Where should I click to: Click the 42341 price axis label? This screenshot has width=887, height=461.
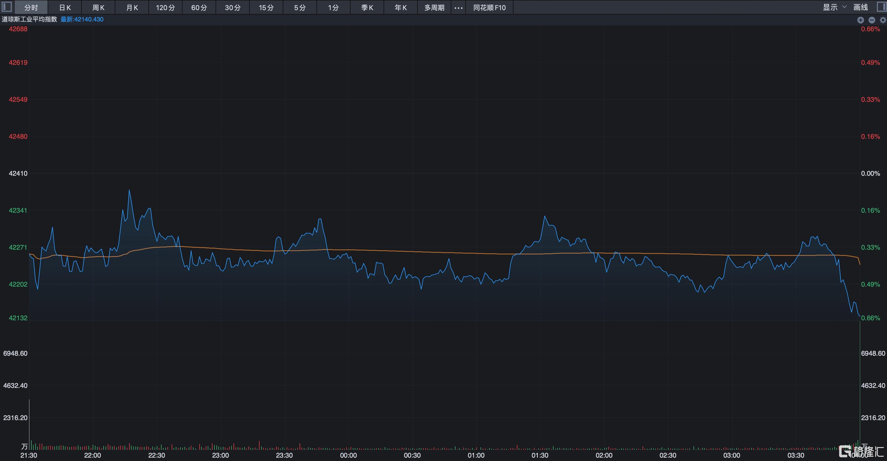(18, 210)
